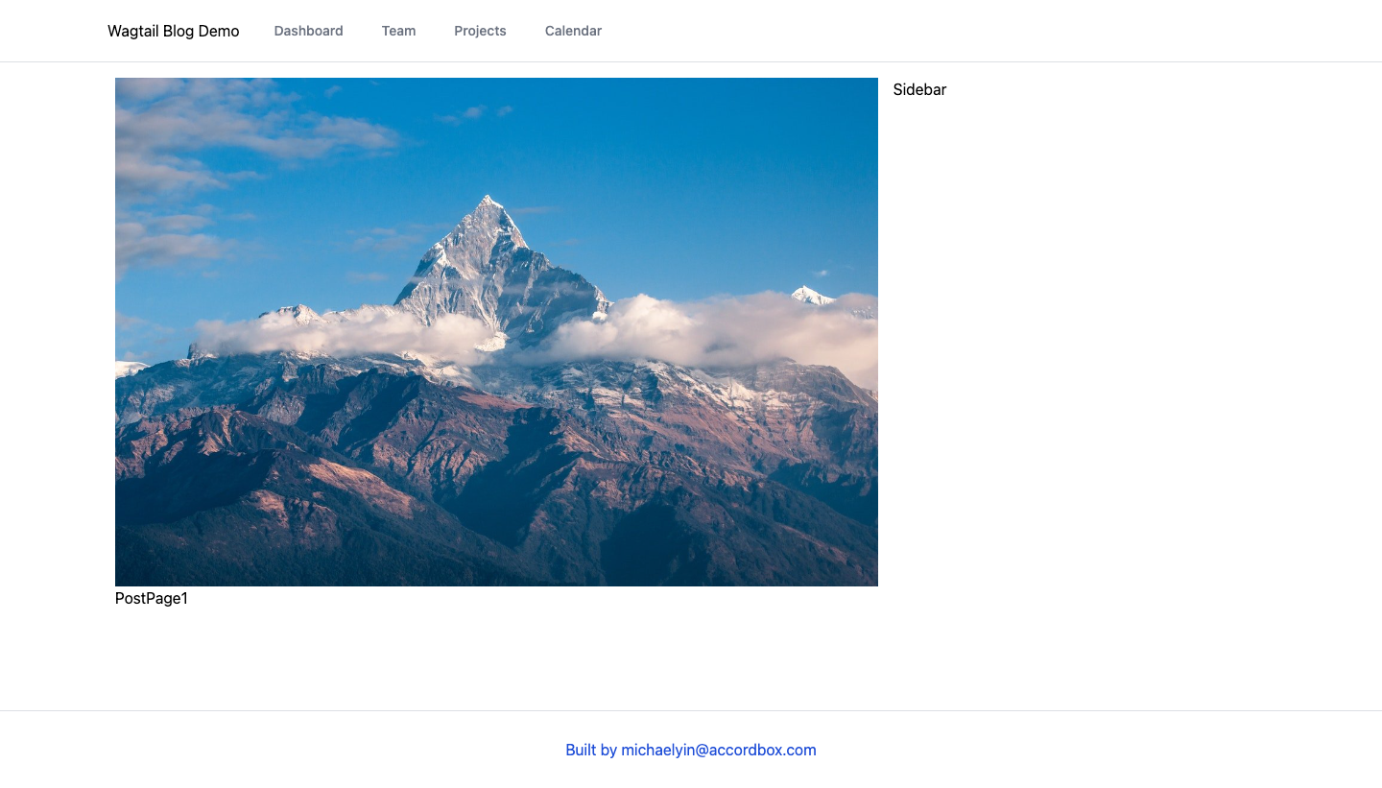Viewport: 1382px width, 788px height.
Task: Open the Wagtail Blog Demo home link
Action: coord(173,31)
